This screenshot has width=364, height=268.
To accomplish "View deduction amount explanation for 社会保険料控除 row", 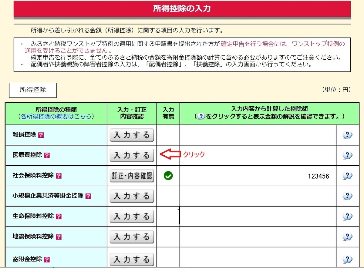I will coord(348,176).
